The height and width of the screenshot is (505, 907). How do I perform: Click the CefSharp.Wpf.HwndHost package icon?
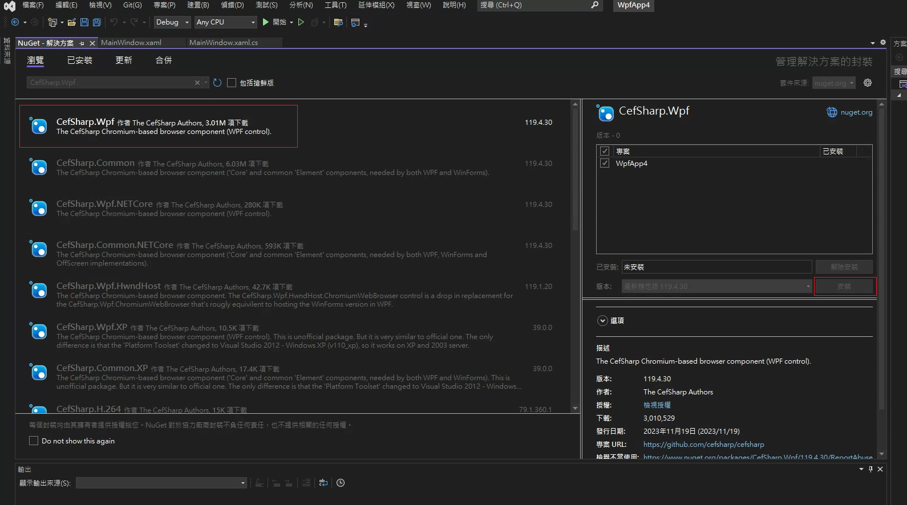(x=38, y=290)
